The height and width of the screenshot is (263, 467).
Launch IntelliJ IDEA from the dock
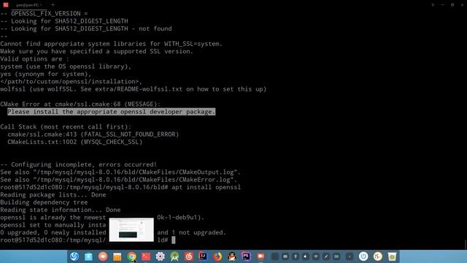tap(203, 256)
